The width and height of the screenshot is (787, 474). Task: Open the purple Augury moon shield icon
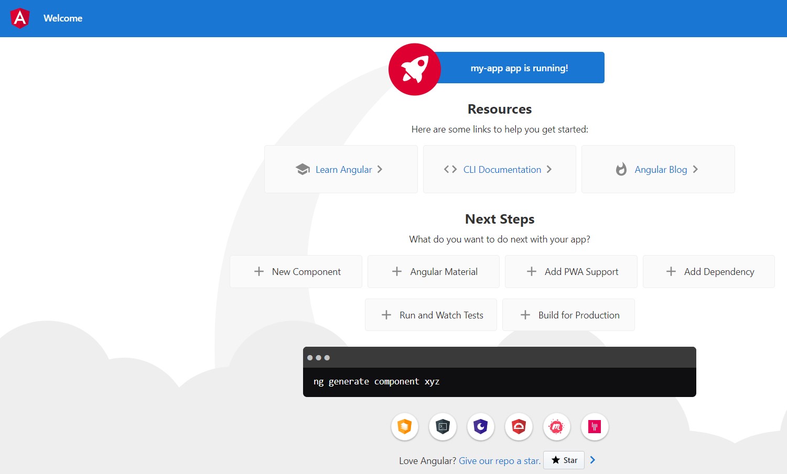tap(481, 427)
